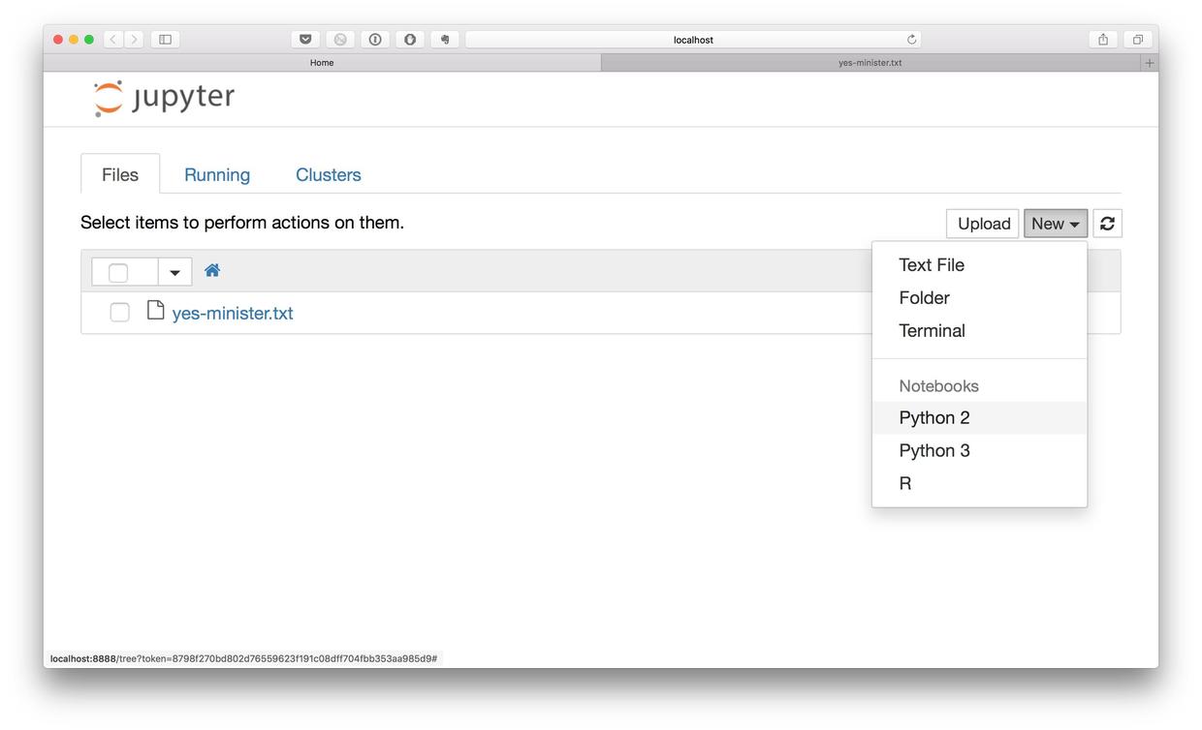
Task: Click the Pocket extension icon in toolbar
Action: [x=305, y=40]
